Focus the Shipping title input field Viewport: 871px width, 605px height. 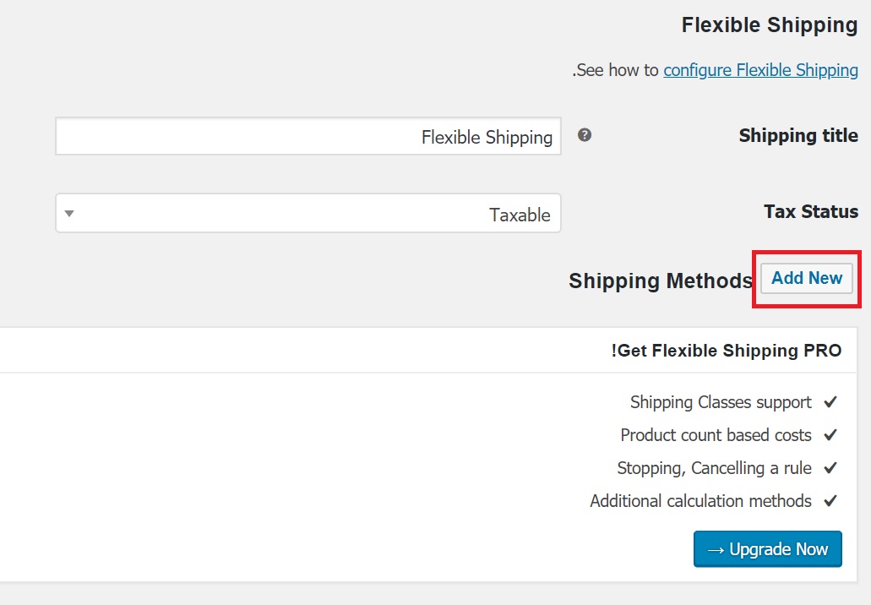pos(308,136)
